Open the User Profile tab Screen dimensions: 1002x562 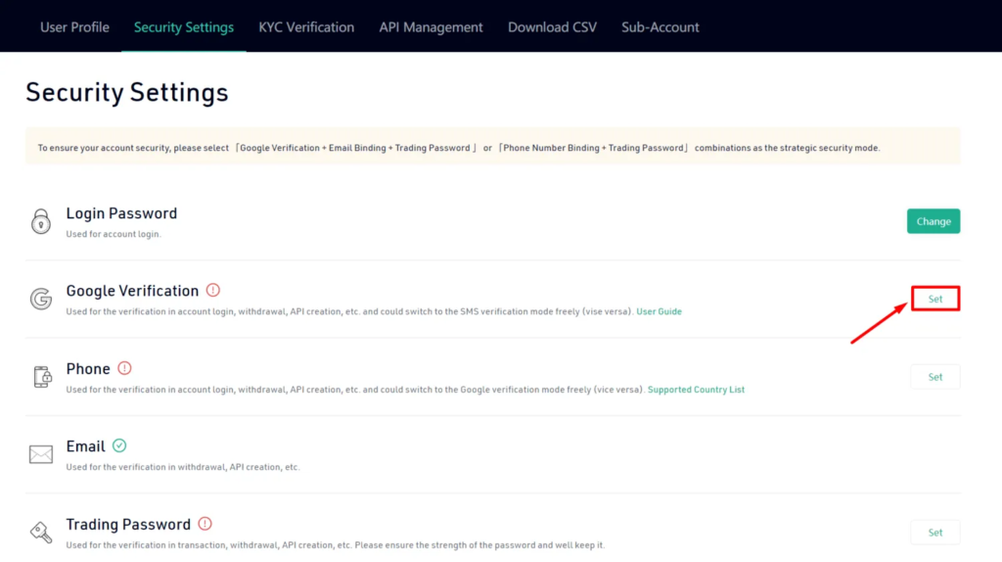tap(74, 26)
